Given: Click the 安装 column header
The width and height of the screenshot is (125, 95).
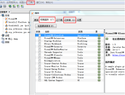Looking at the screenshot, I should pos(40,32).
